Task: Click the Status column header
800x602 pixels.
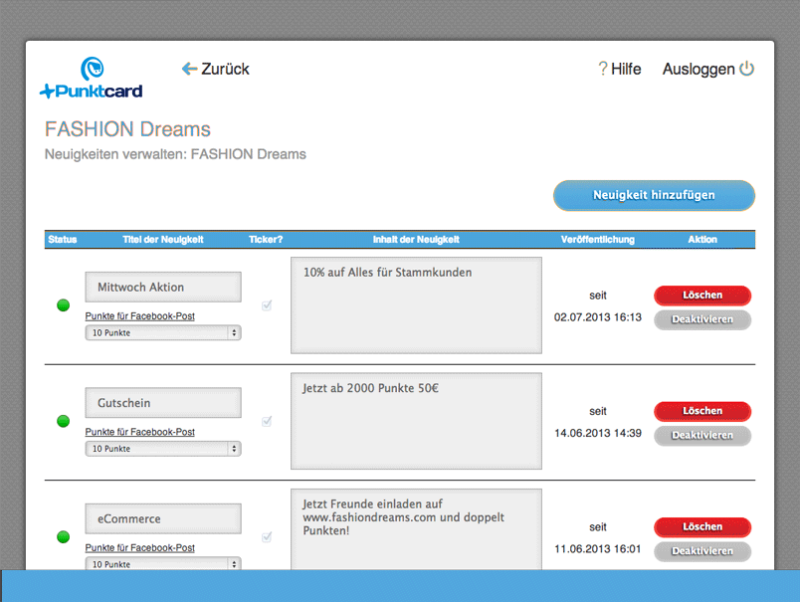Action: click(63, 239)
